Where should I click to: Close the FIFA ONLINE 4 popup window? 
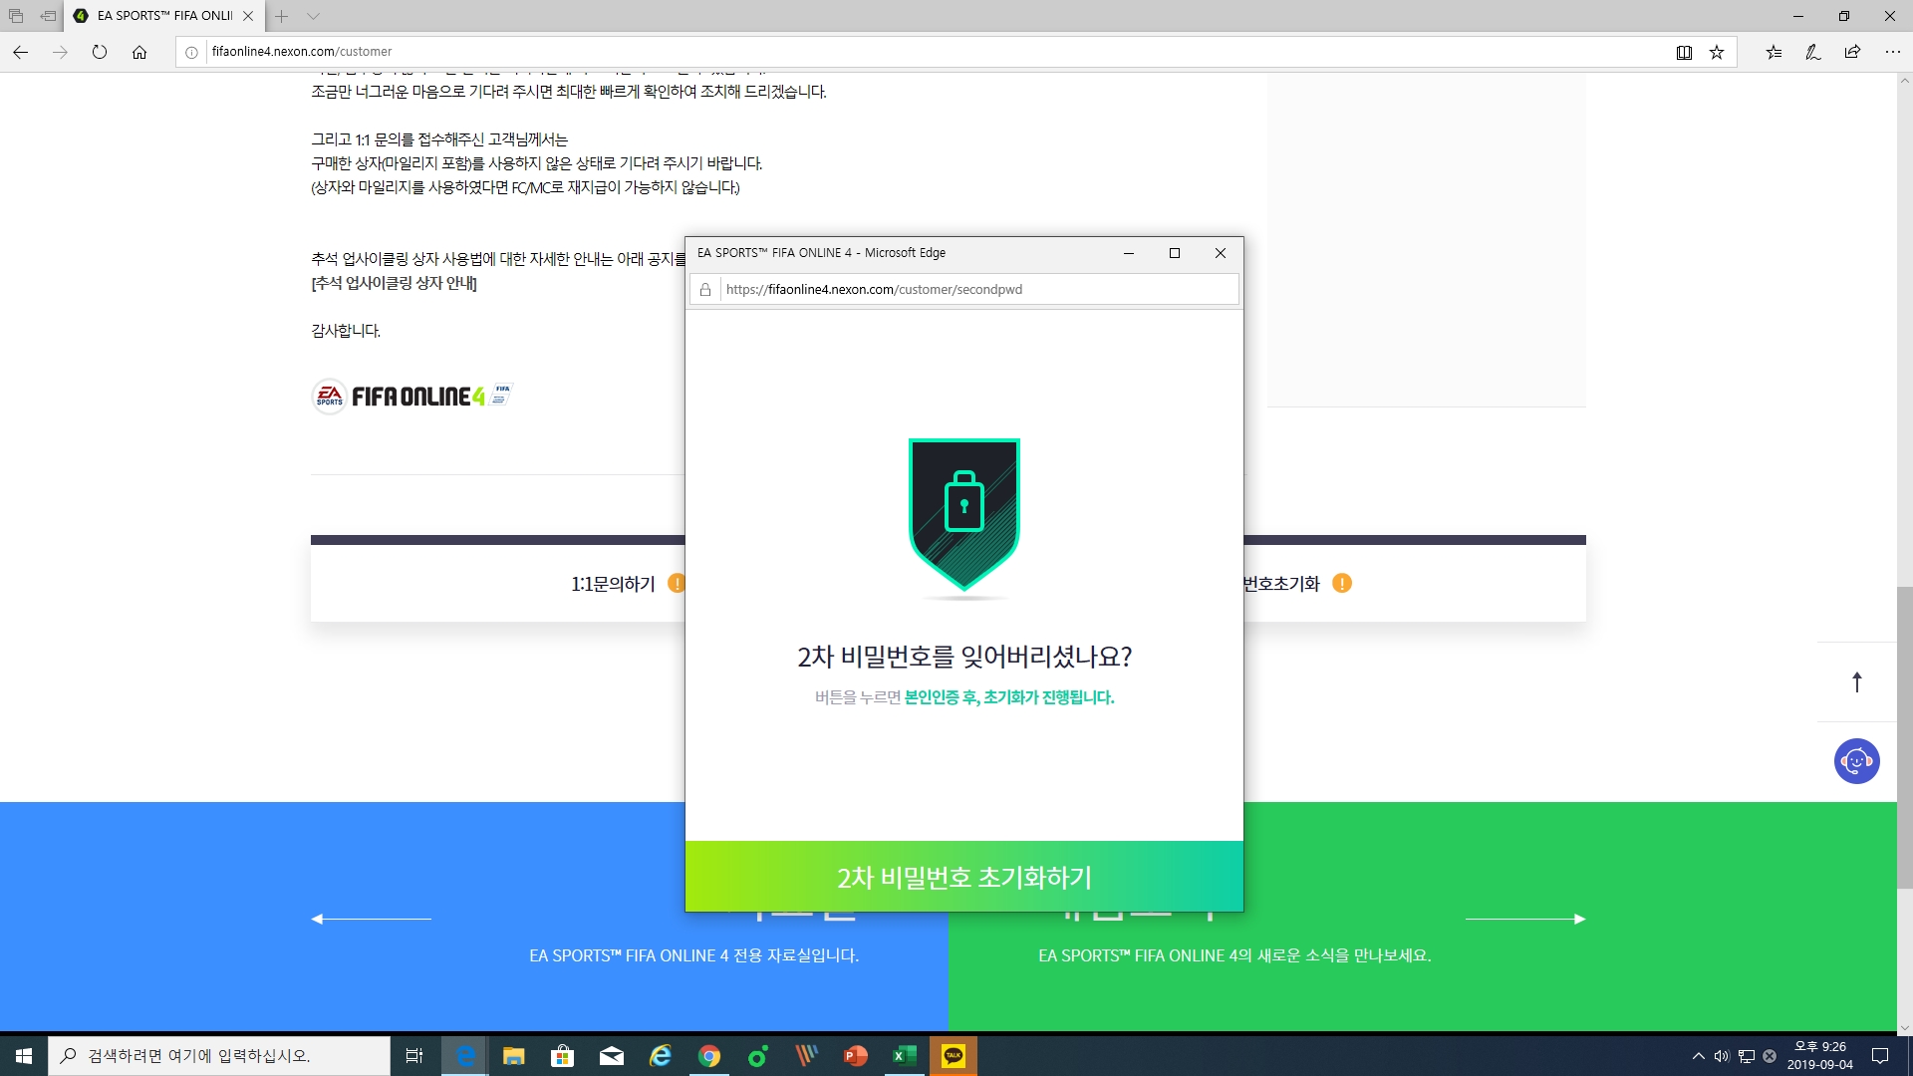point(1220,253)
